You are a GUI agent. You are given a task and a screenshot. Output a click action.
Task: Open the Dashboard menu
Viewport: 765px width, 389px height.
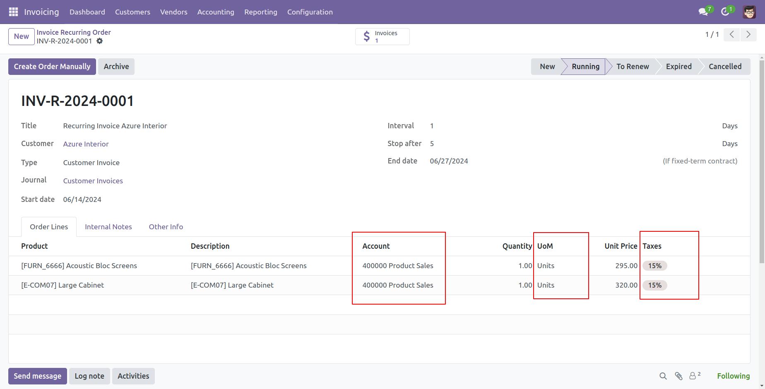tap(87, 12)
